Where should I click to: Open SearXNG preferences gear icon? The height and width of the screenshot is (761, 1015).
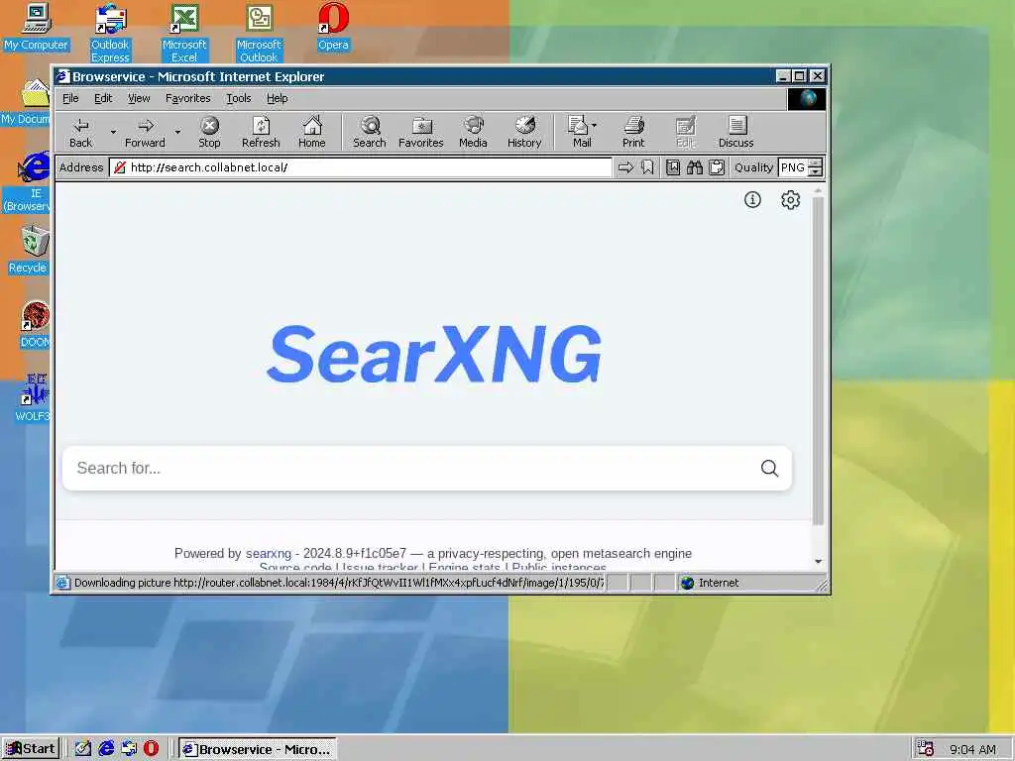click(x=790, y=200)
